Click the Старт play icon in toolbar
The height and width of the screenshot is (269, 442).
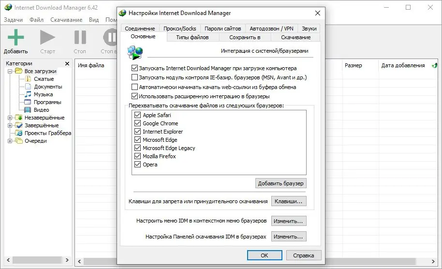pyautogui.click(x=47, y=37)
